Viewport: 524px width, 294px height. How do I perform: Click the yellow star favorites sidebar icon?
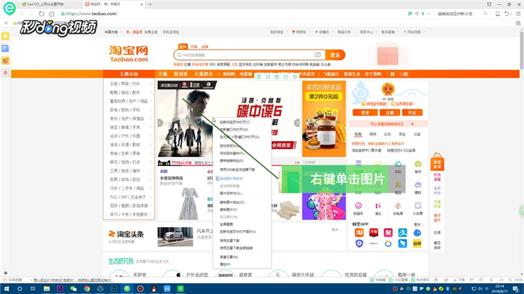[6, 36]
